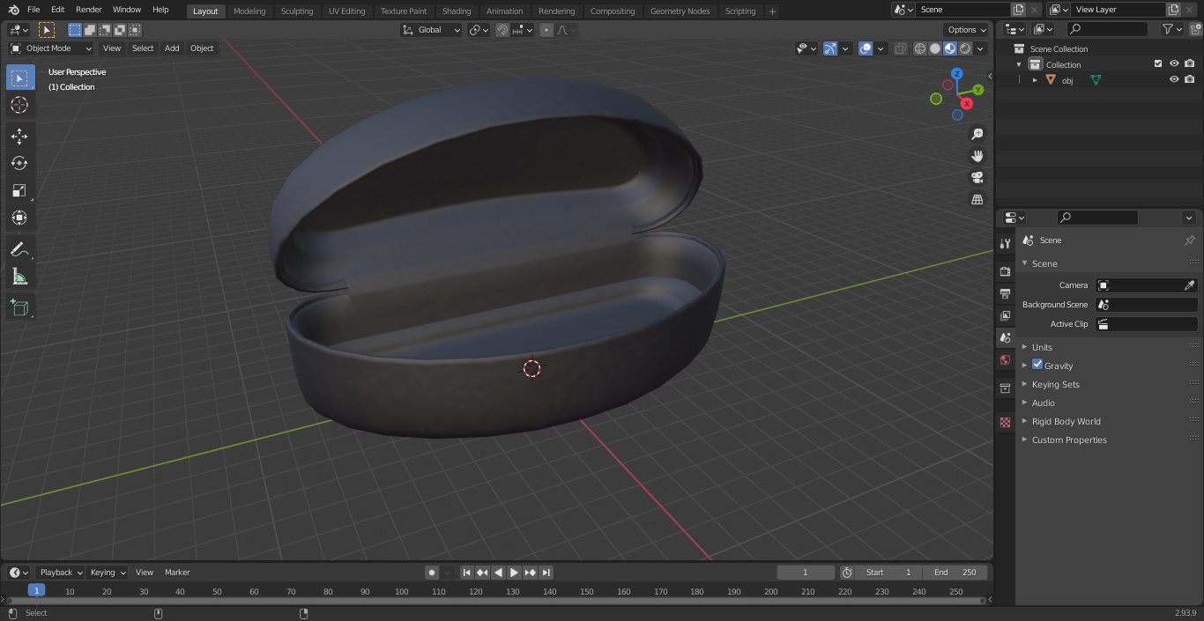Open the File menu
The width and height of the screenshot is (1204, 621).
pos(33,10)
